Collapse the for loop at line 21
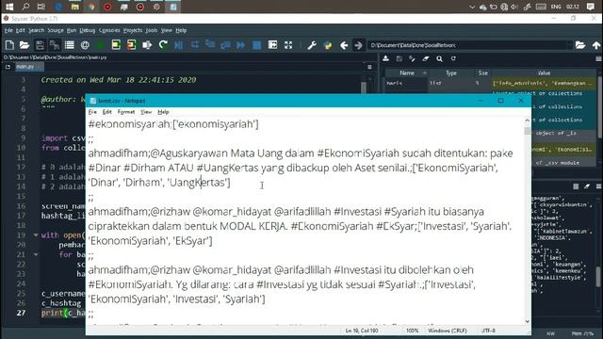The image size is (603, 339). coord(36,254)
